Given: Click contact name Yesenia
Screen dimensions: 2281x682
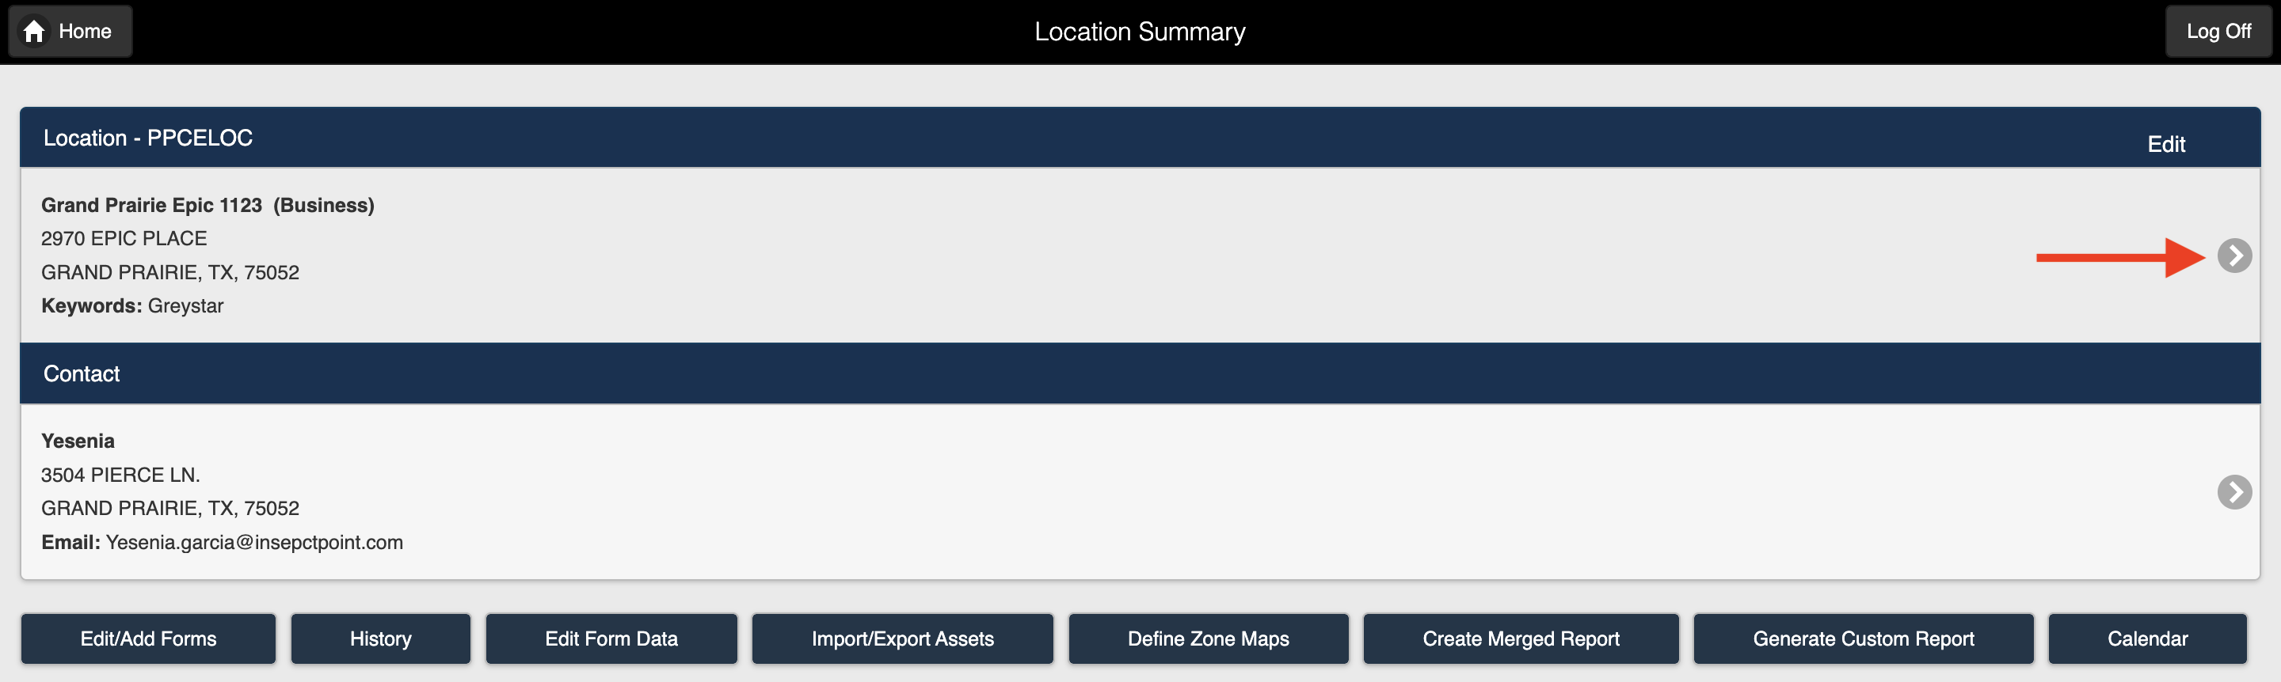Looking at the screenshot, I should click(x=78, y=441).
